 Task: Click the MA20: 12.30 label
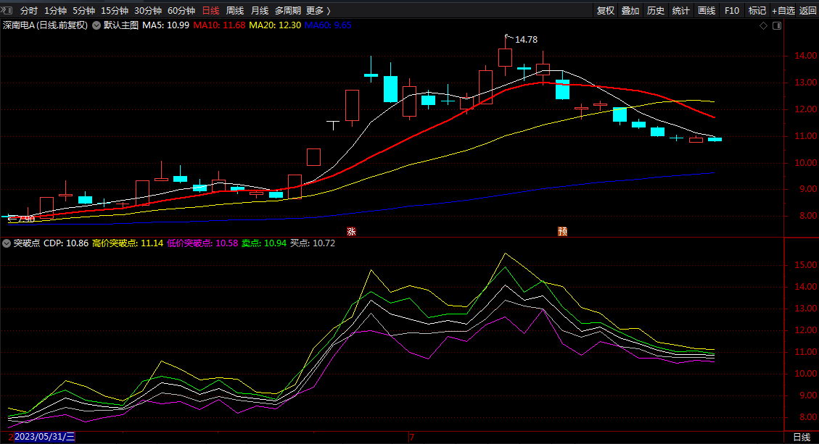(275, 25)
